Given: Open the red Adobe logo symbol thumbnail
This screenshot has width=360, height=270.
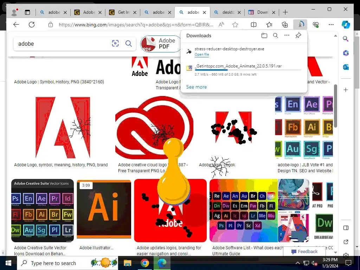Looking at the screenshot, I should coord(63,127).
